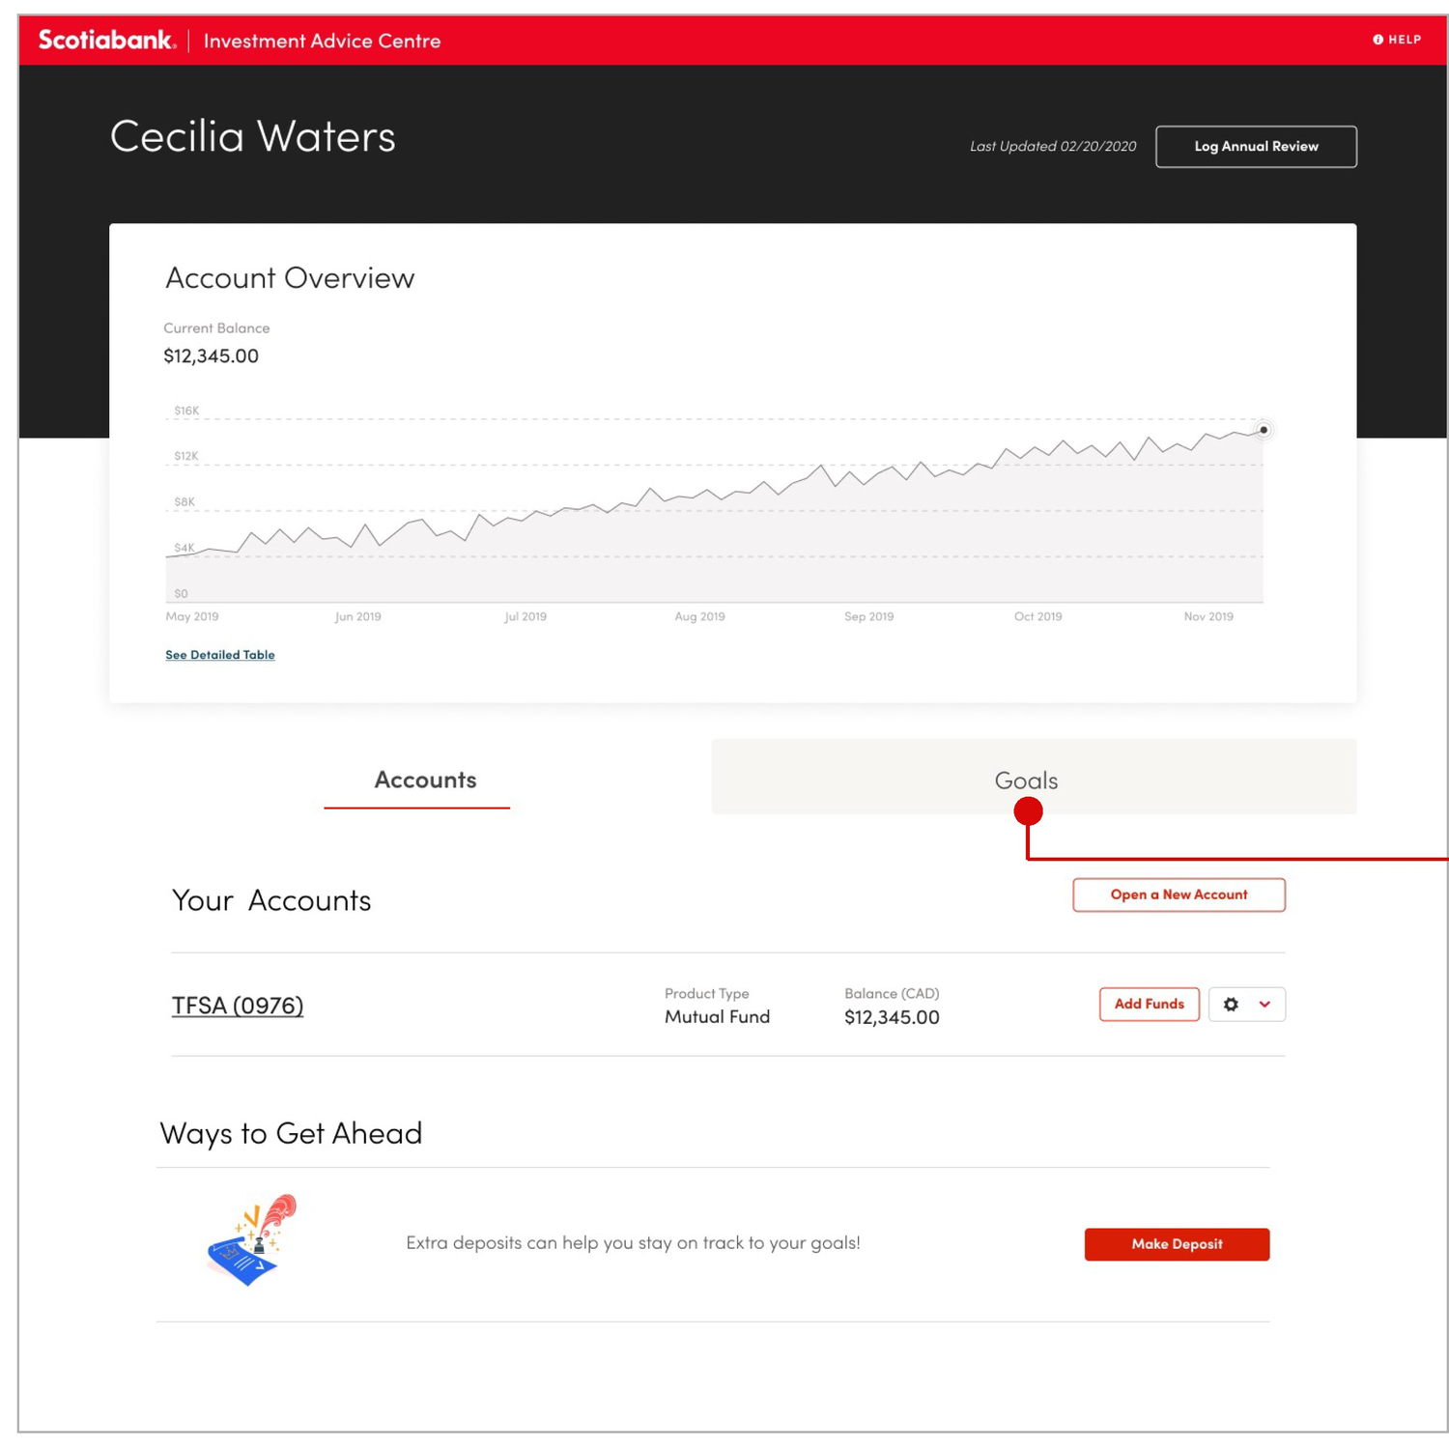Expand the chevron beside the gear icon
Viewport: 1449px width, 1448px height.
(x=1264, y=1004)
